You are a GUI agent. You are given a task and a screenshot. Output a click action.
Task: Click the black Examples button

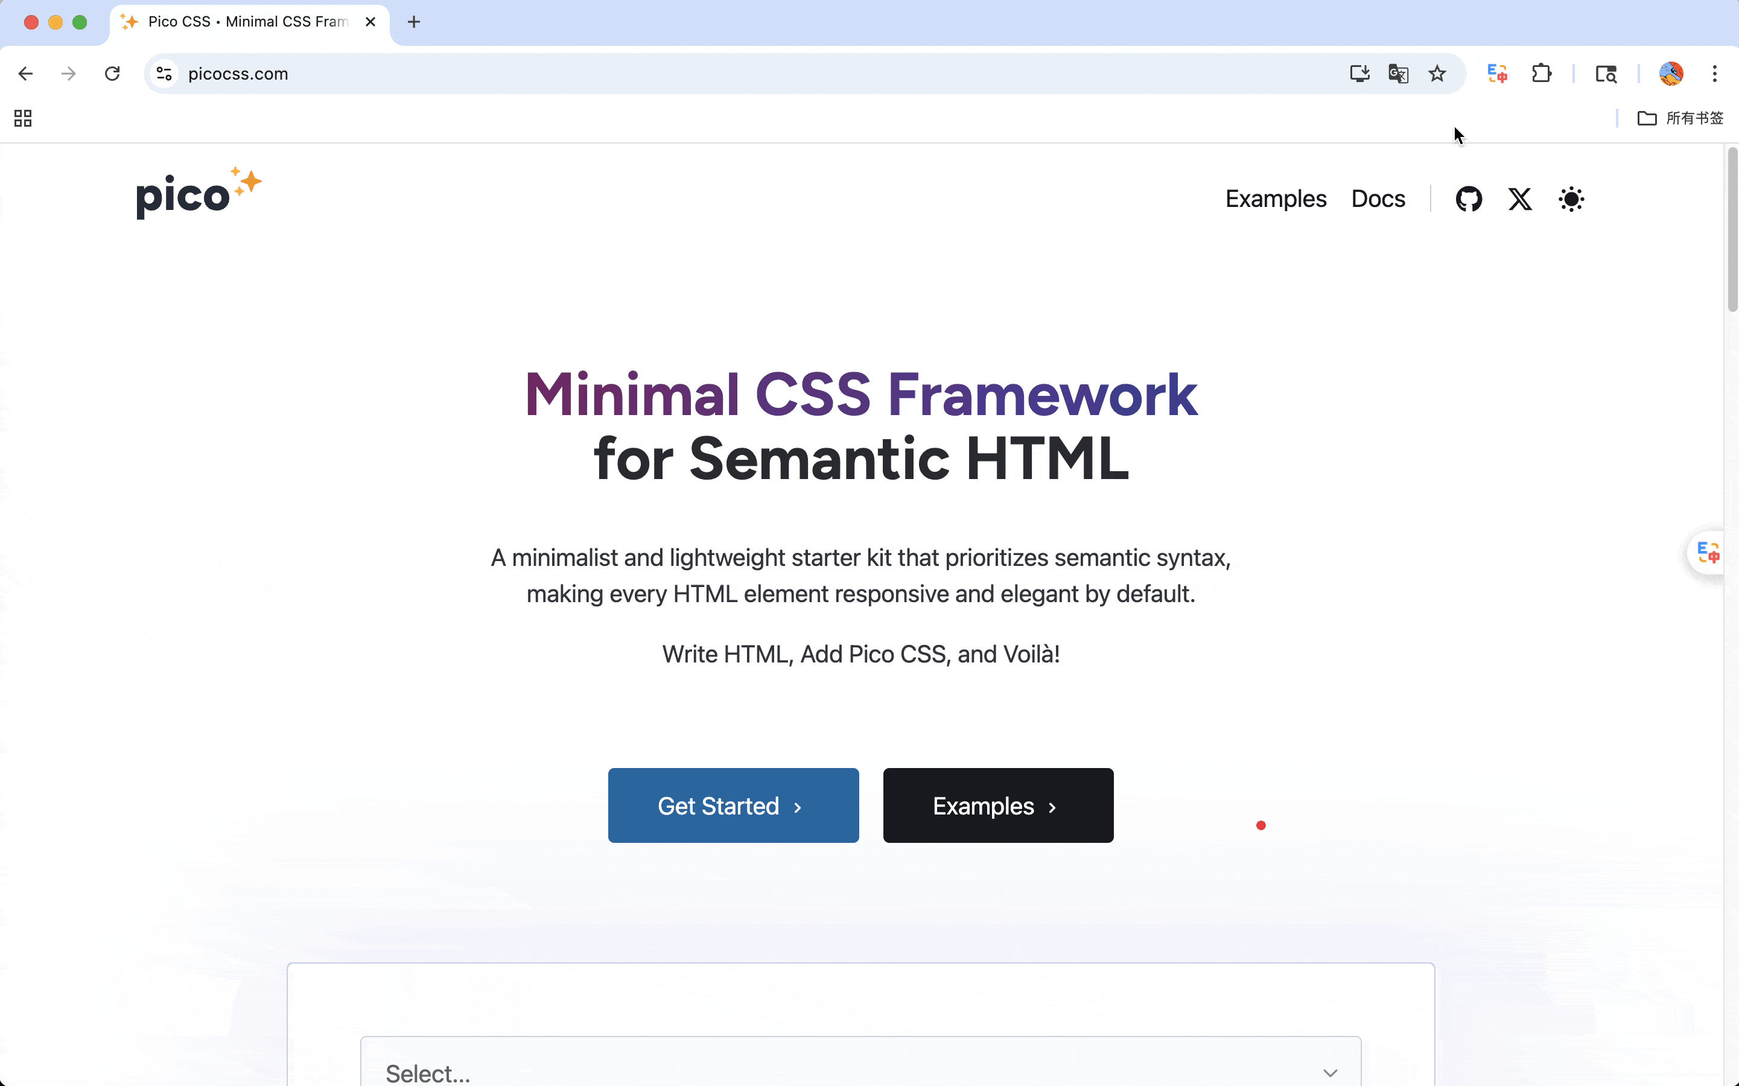pyautogui.click(x=997, y=805)
